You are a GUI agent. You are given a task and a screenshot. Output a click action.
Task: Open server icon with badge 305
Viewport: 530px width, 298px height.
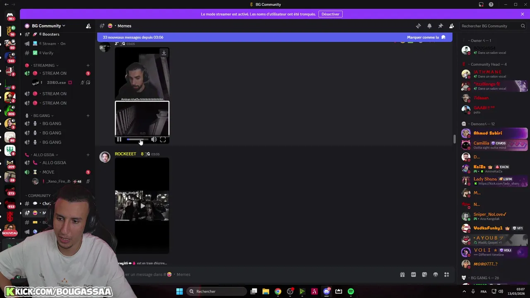[x=10, y=110]
